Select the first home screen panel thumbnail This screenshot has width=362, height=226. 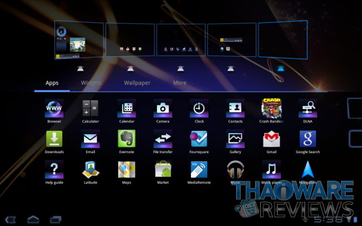(x=79, y=40)
